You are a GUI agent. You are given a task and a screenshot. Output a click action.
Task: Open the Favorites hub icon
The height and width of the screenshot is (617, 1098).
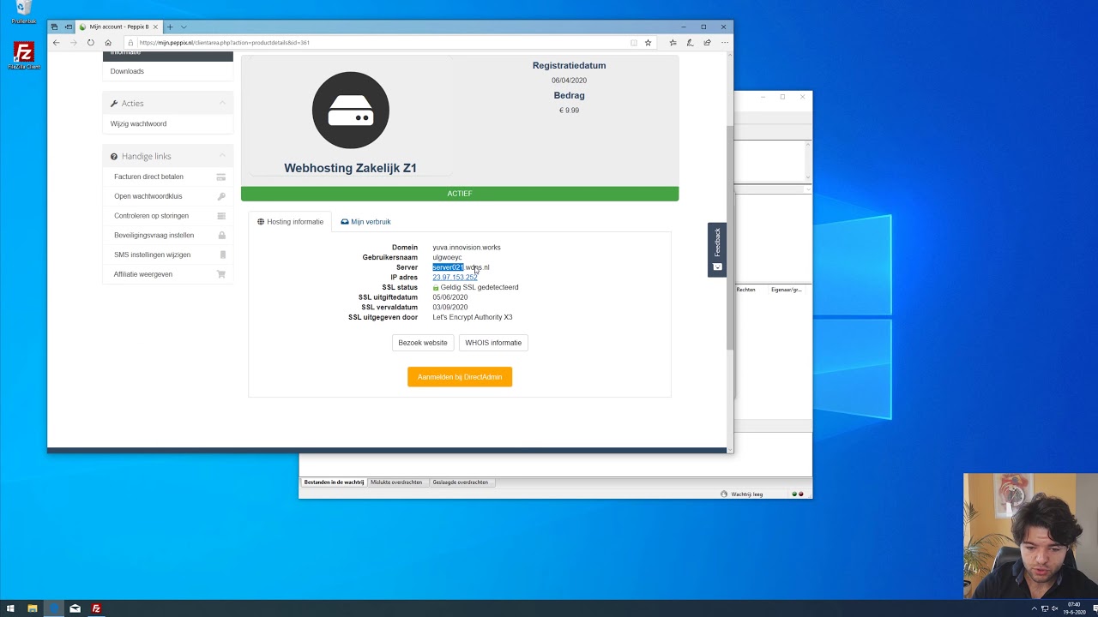click(673, 42)
